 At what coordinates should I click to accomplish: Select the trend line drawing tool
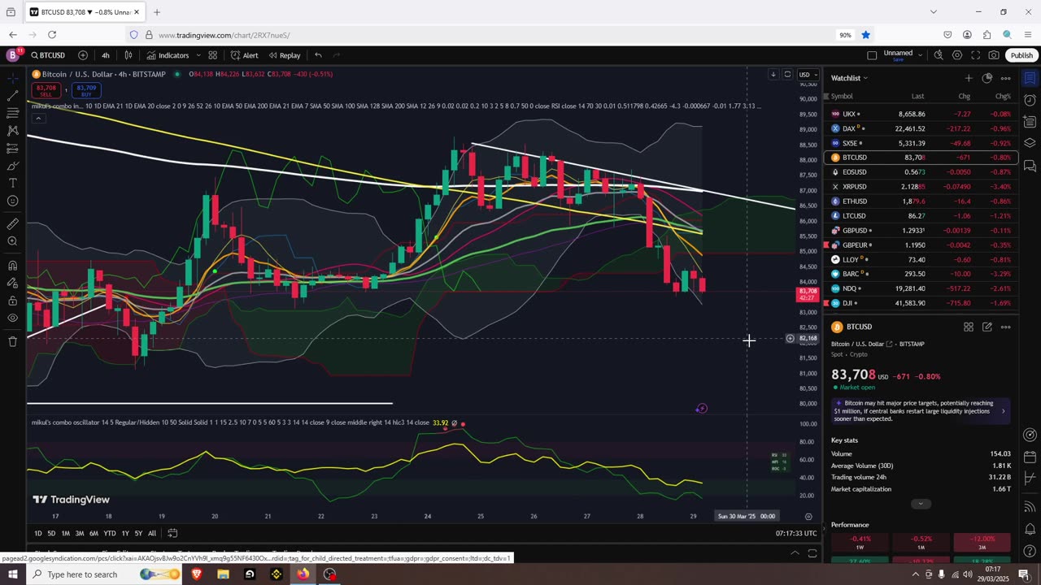pos(12,95)
